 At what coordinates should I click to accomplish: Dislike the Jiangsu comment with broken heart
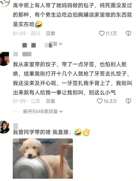pos(128,101)
